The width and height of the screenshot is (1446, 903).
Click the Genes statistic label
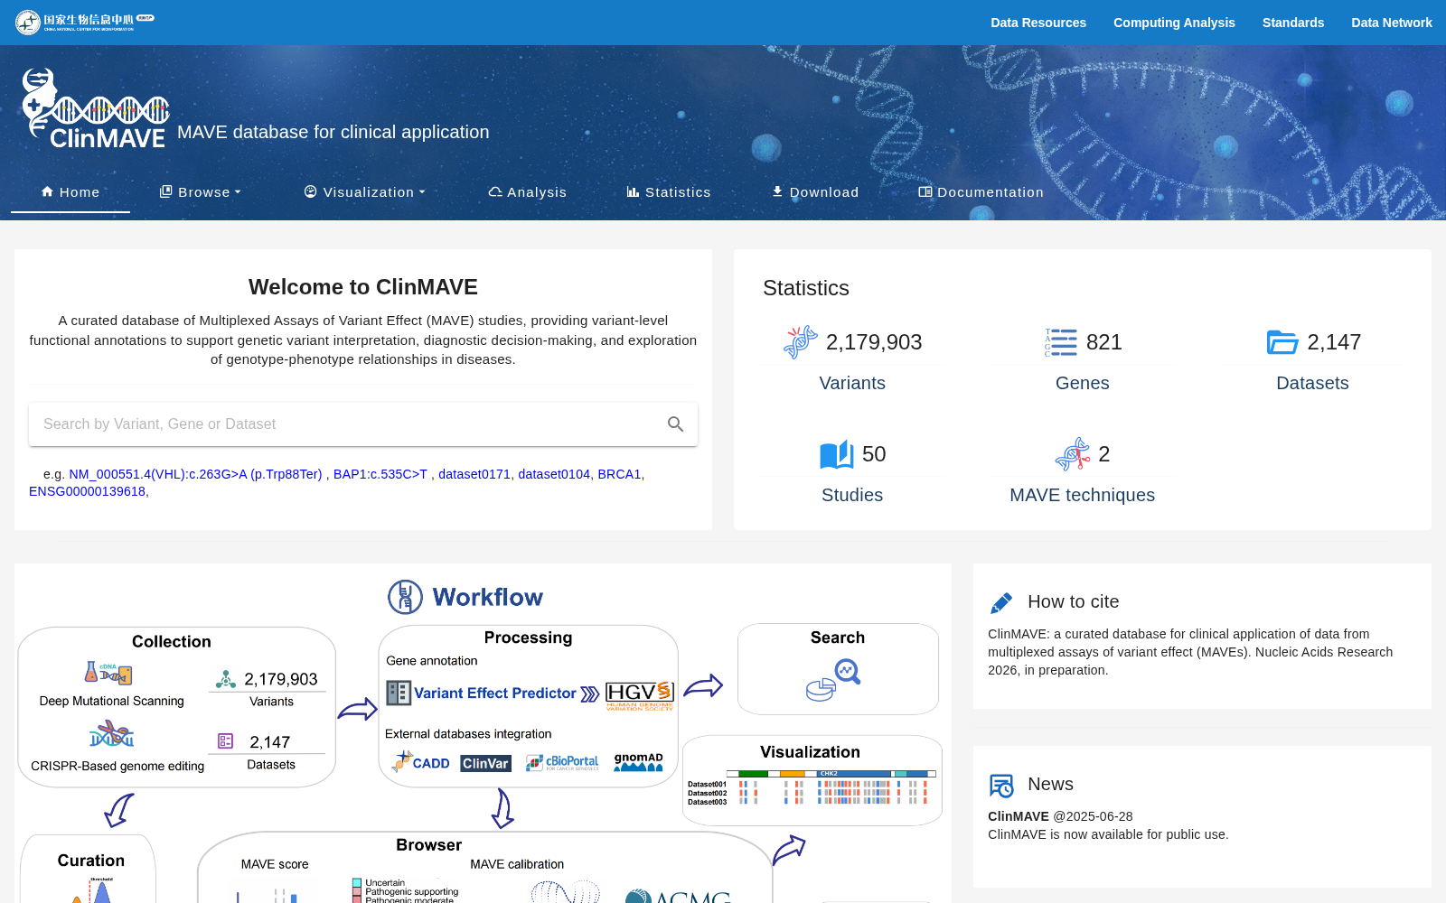click(x=1082, y=383)
